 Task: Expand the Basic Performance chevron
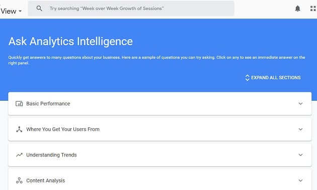click(x=300, y=104)
